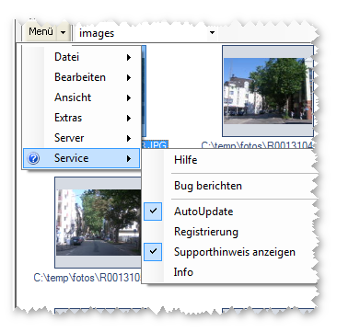Open the Extras submenu
Viewport: 337px width, 332px height.
pos(82,118)
